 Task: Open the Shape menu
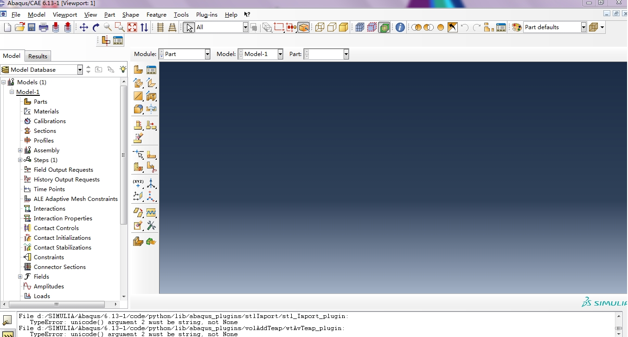click(131, 15)
